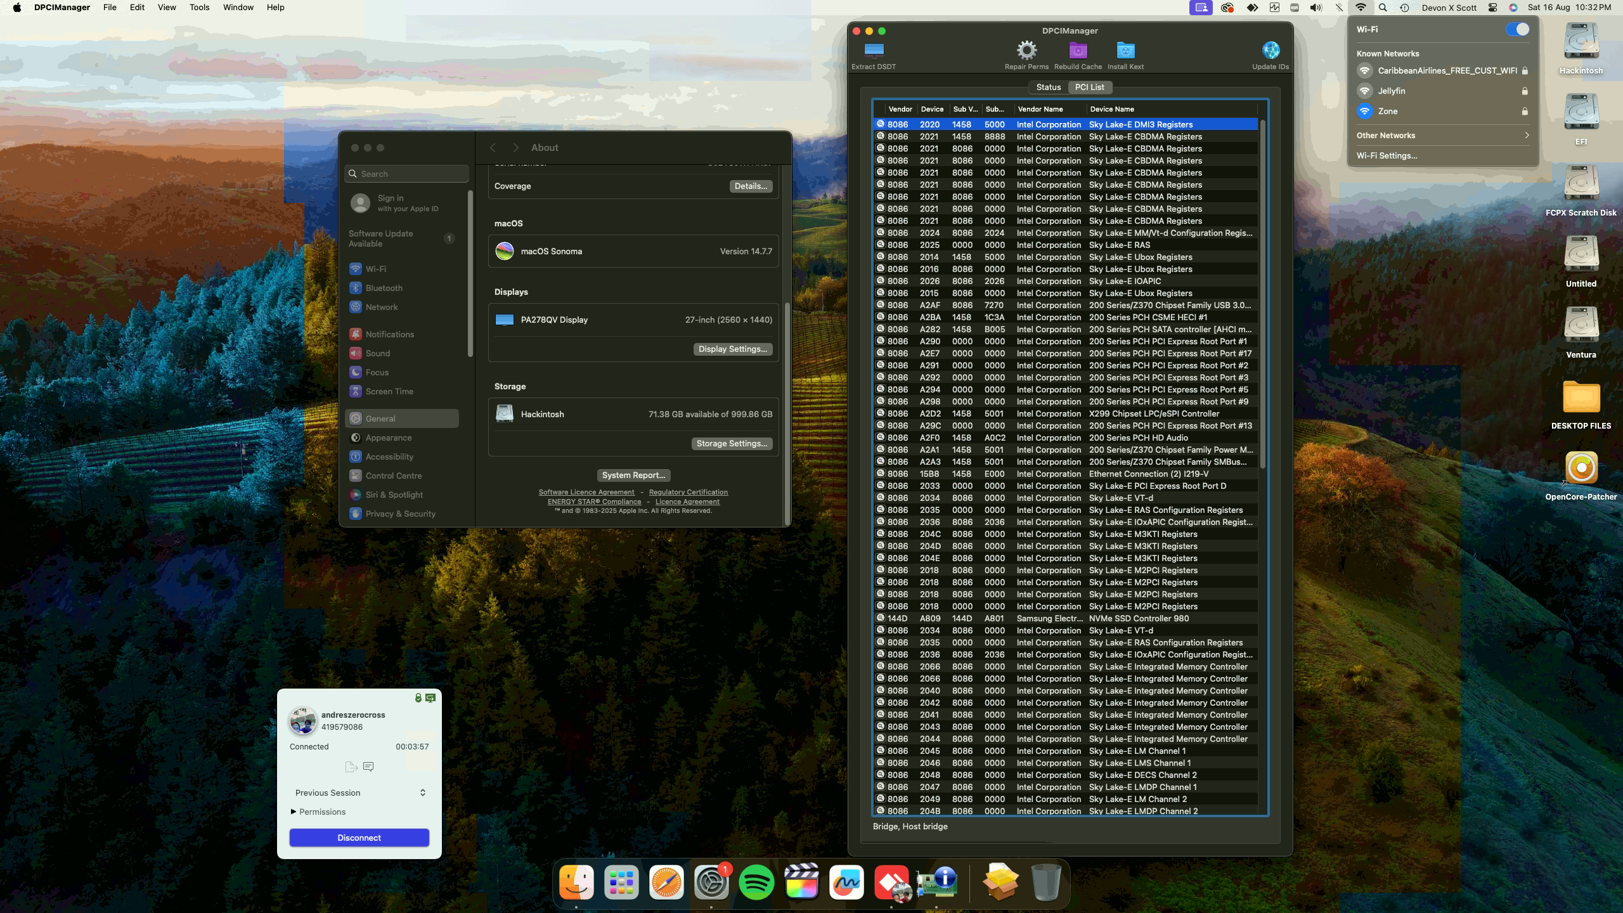This screenshot has height=913, width=1623.
Task: Select the Ventura drive desktop icon
Action: 1581,326
